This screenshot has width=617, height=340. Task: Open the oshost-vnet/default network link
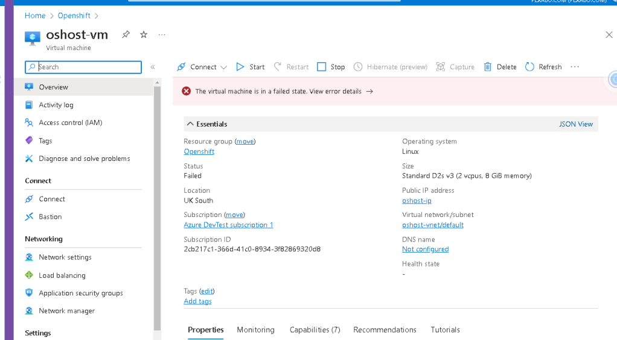433,225
